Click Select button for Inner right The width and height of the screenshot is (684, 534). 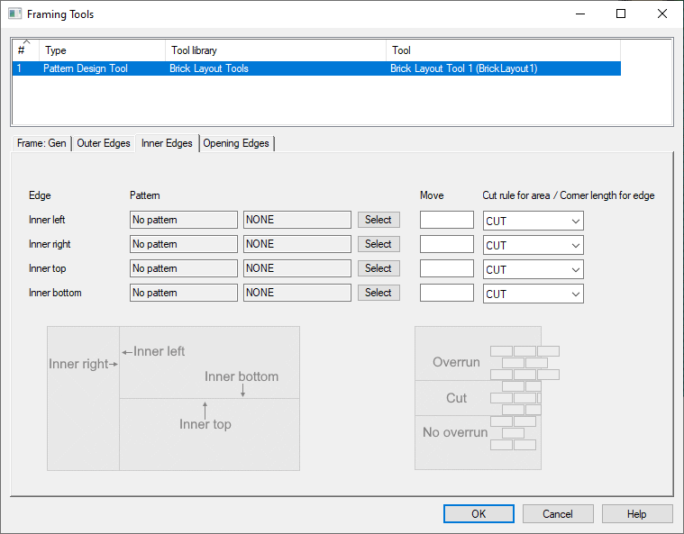tap(378, 244)
